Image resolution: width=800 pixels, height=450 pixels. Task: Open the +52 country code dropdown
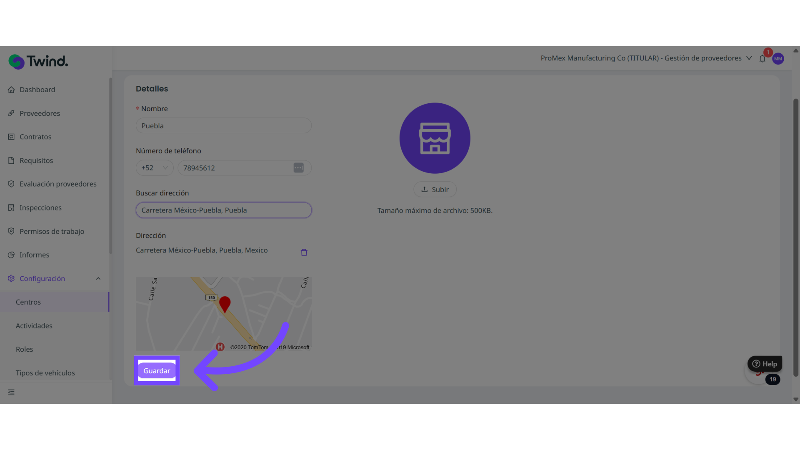click(x=155, y=168)
